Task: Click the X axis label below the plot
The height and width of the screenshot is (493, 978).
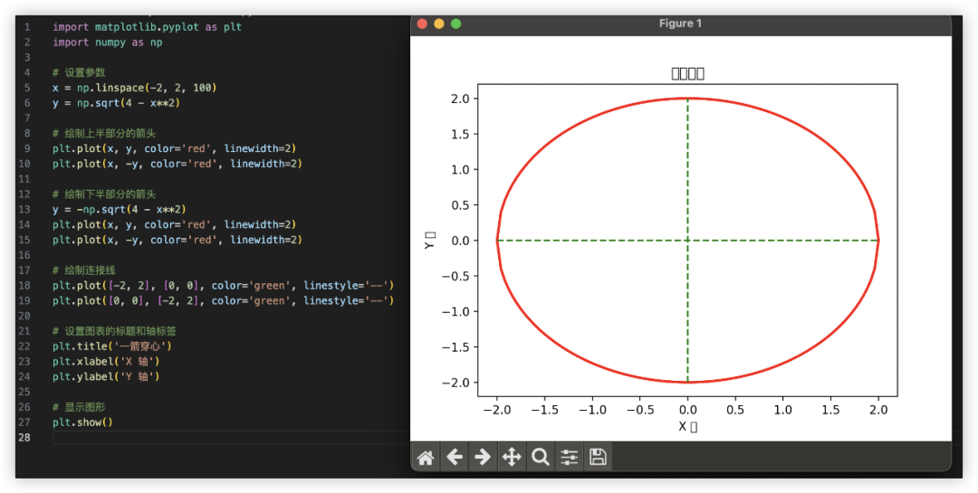Action: pyautogui.click(x=687, y=426)
